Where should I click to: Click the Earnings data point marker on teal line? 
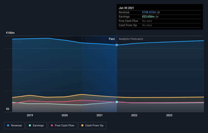[117, 102]
